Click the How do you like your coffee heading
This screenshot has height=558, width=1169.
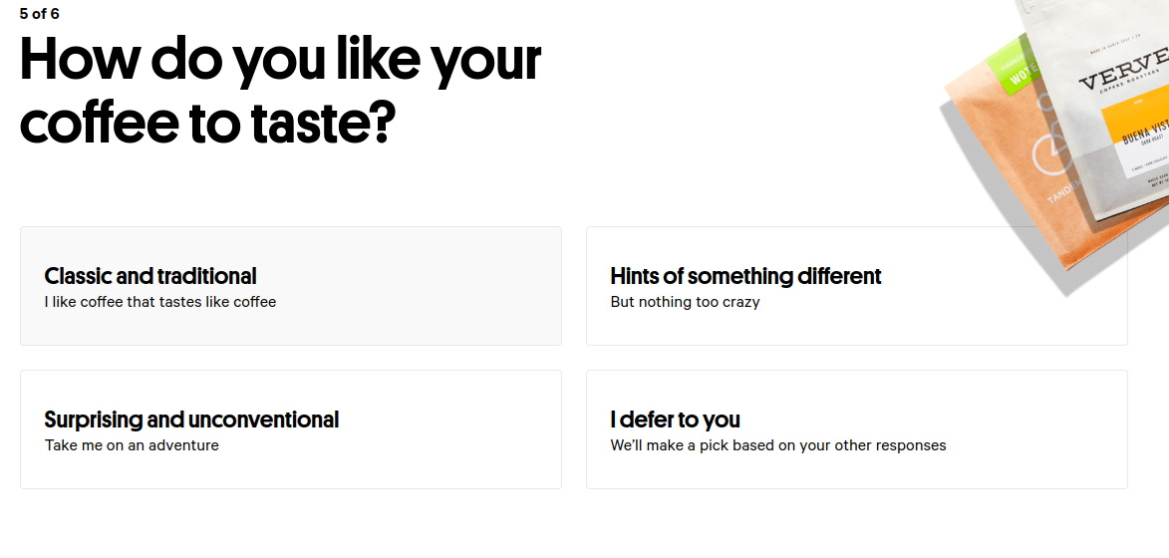(280, 90)
